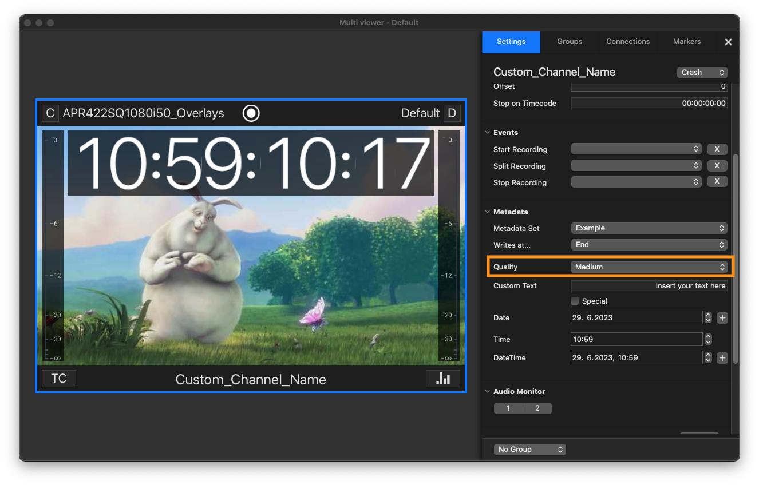Click the Default label in the channel header
The image size is (759, 485).
(420, 113)
